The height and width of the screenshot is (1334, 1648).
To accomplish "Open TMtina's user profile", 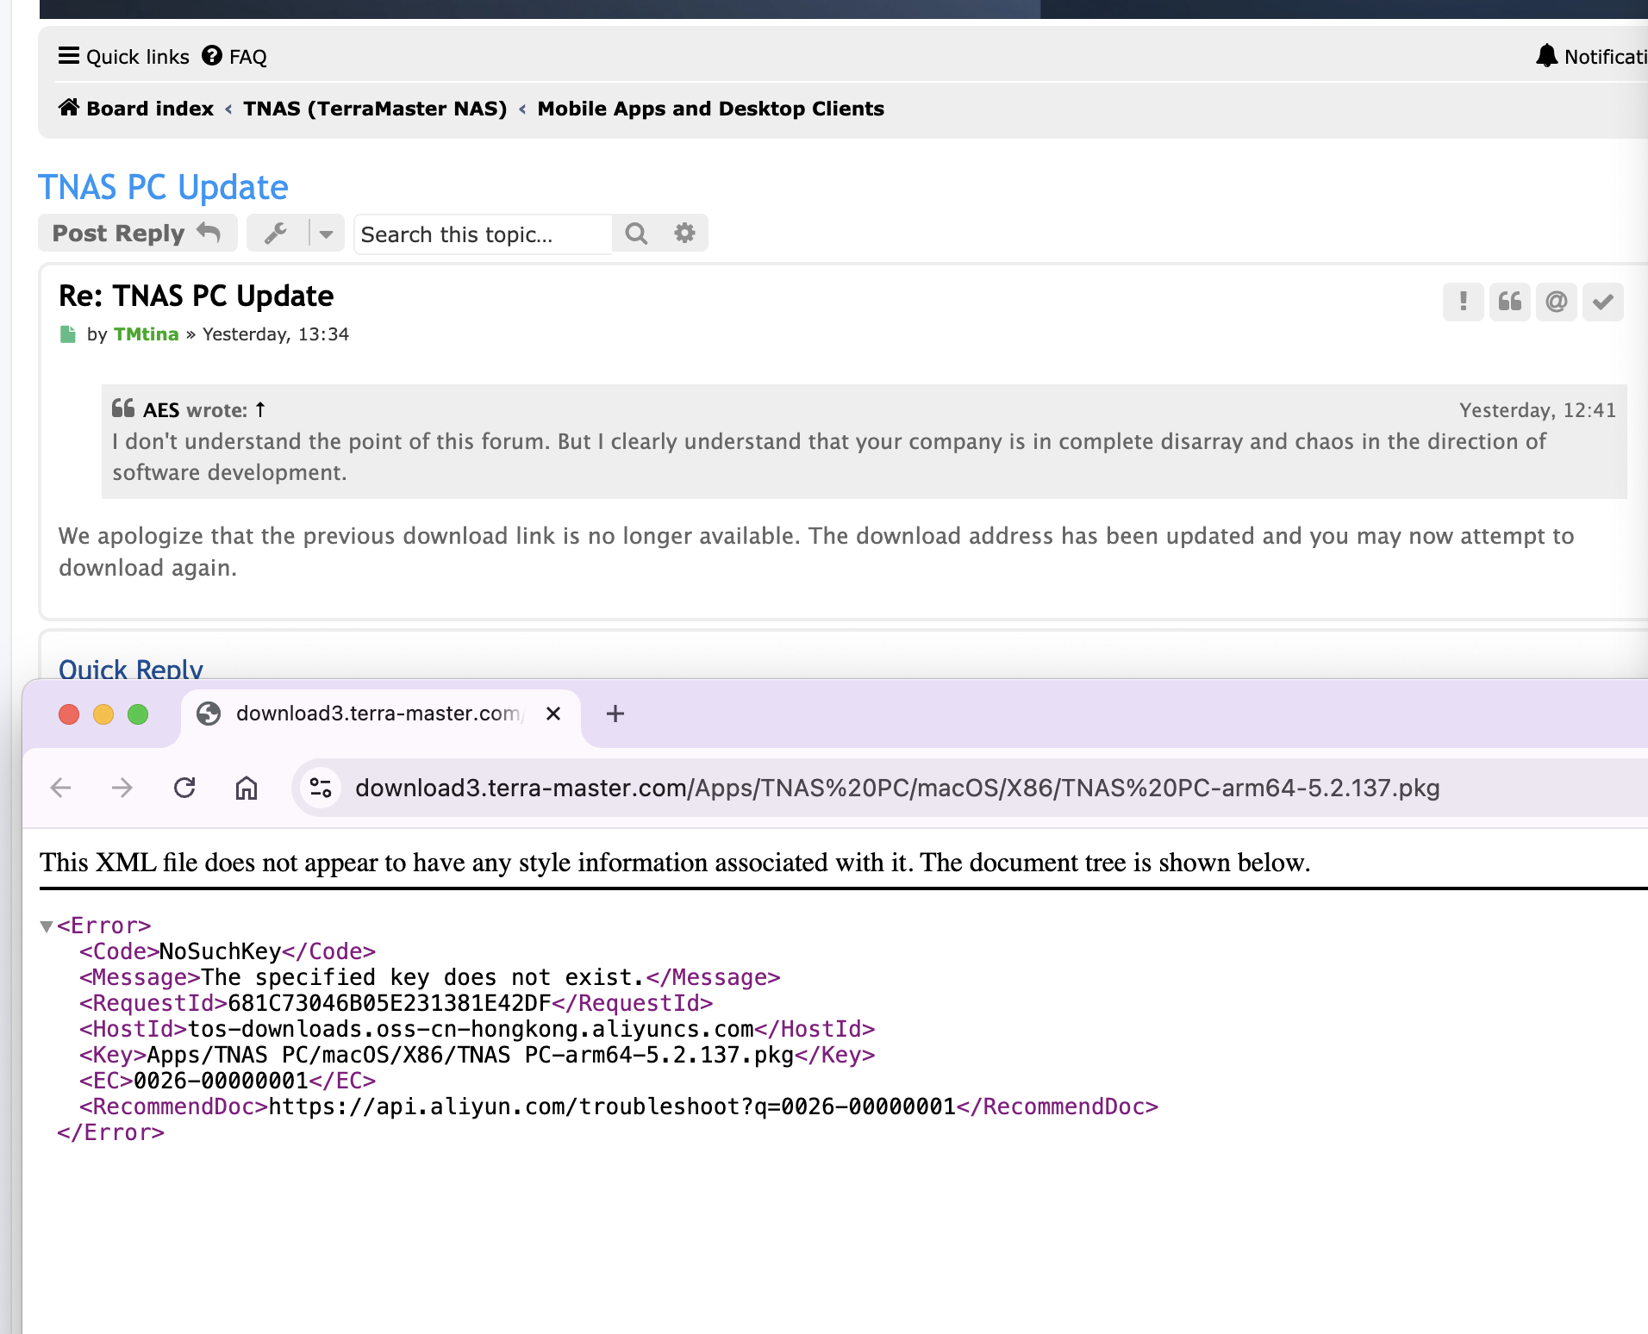I will click(146, 334).
